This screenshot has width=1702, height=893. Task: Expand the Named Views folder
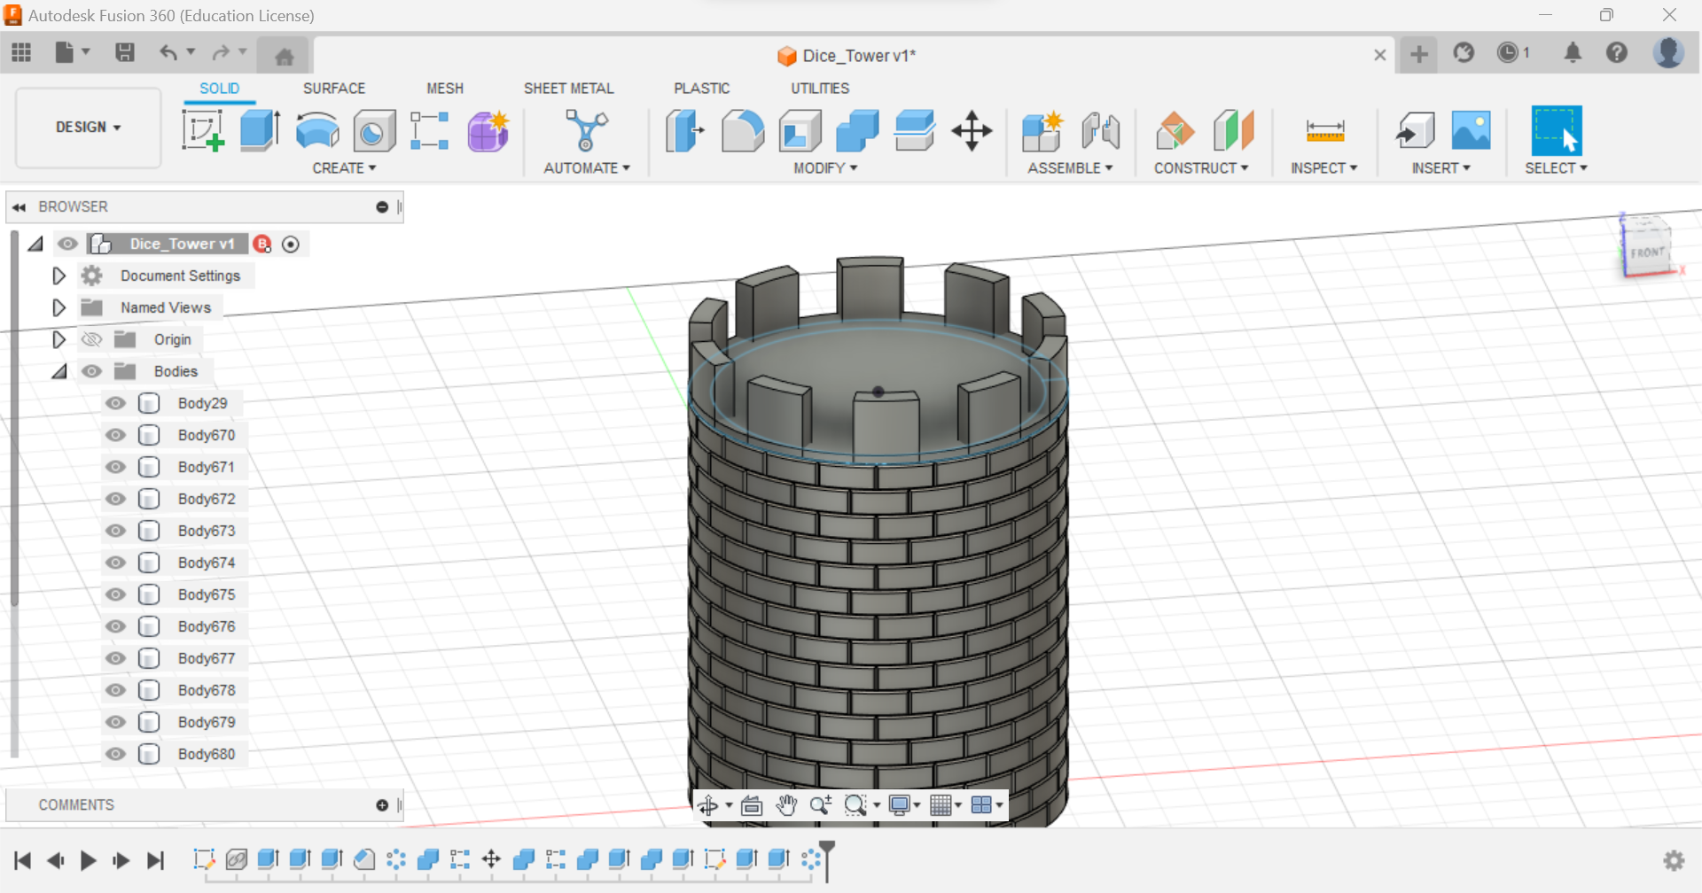59,307
